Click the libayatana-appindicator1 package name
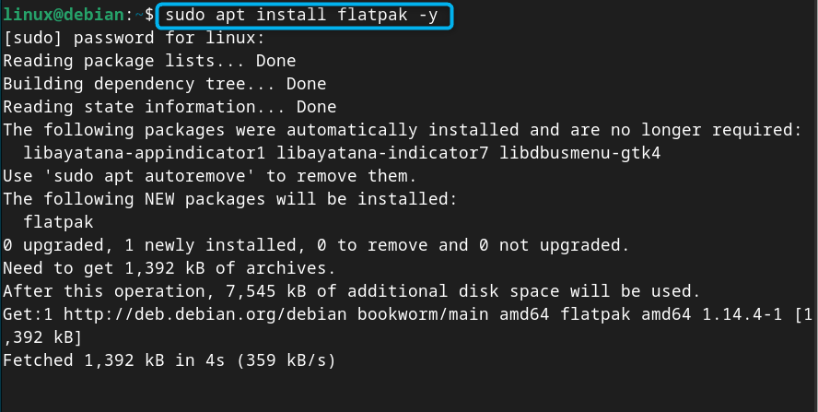This screenshot has width=818, height=412. point(144,153)
